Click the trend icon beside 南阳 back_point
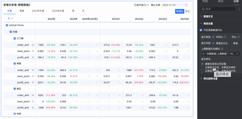The image size is (242, 119). (33, 76)
